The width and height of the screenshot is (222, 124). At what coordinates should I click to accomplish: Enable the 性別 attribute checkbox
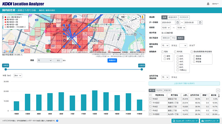(162, 52)
